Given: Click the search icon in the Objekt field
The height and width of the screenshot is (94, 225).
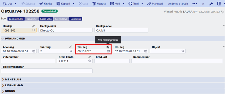Looking at the screenshot, I should coord(183,51).
